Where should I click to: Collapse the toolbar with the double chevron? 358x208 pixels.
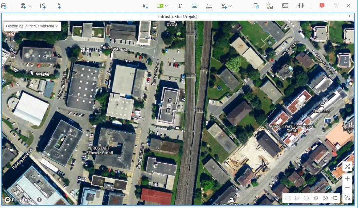tap(335, 5)
